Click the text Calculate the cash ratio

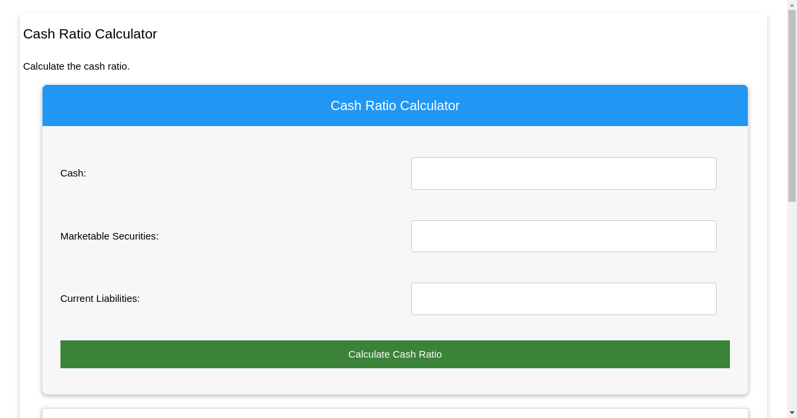coord(76,66)
